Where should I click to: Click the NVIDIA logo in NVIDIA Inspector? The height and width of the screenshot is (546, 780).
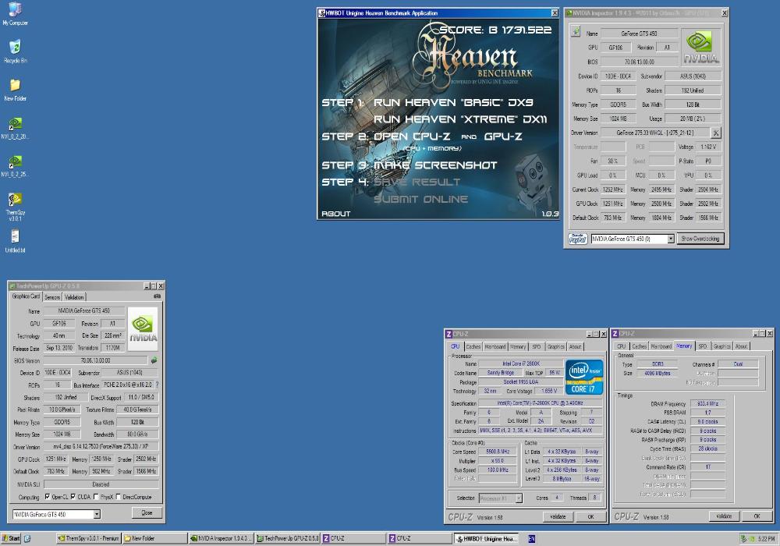click(x=700, y=47)
